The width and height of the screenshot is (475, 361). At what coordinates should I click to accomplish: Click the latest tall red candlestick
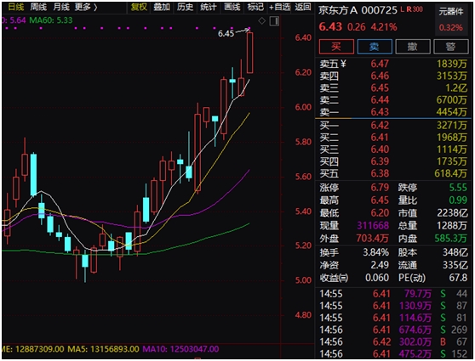coord(249,53)
